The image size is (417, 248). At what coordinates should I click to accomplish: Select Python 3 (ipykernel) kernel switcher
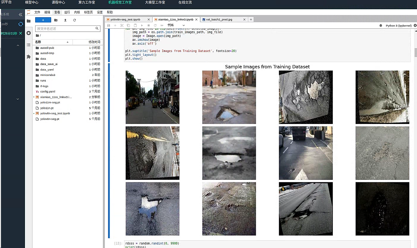[x=398, y=26]
